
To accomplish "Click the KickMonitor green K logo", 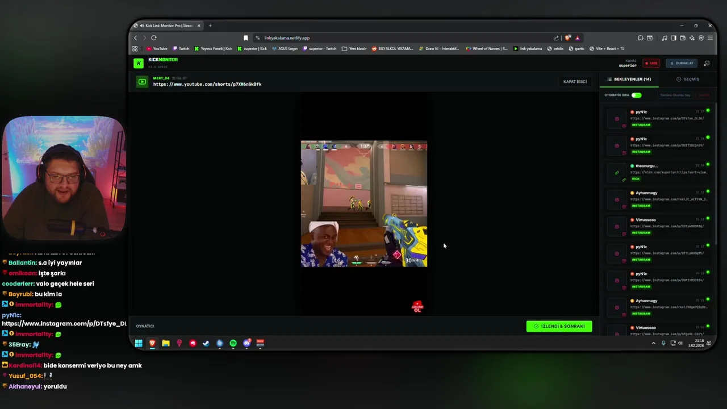I will click(x=139, y=63).
